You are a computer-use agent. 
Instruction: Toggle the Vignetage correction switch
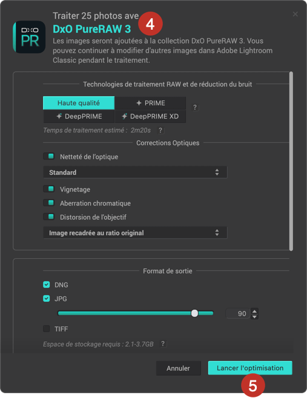49,189
